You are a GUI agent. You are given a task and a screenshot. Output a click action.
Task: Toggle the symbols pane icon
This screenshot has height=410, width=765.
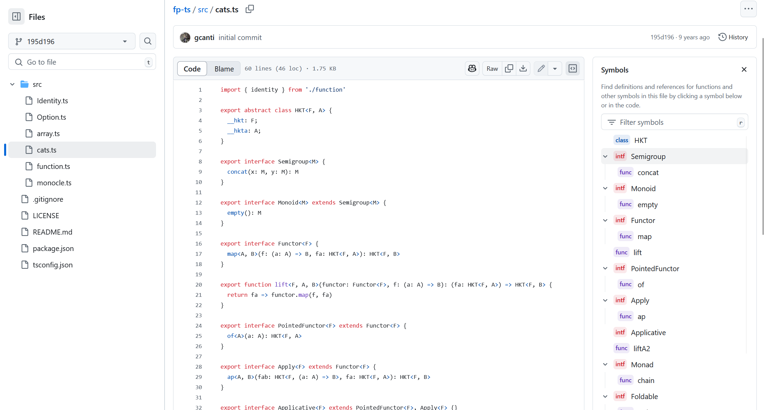[573, 68]
